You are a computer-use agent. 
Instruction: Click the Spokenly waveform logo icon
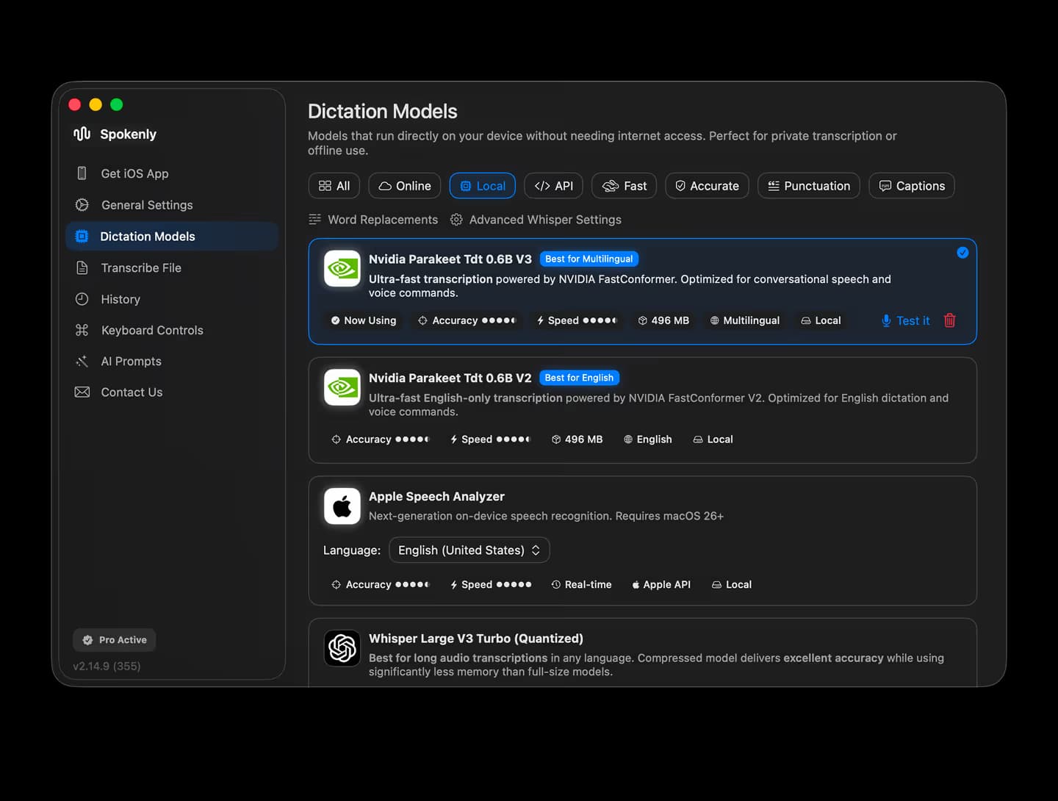pos(82,134)
